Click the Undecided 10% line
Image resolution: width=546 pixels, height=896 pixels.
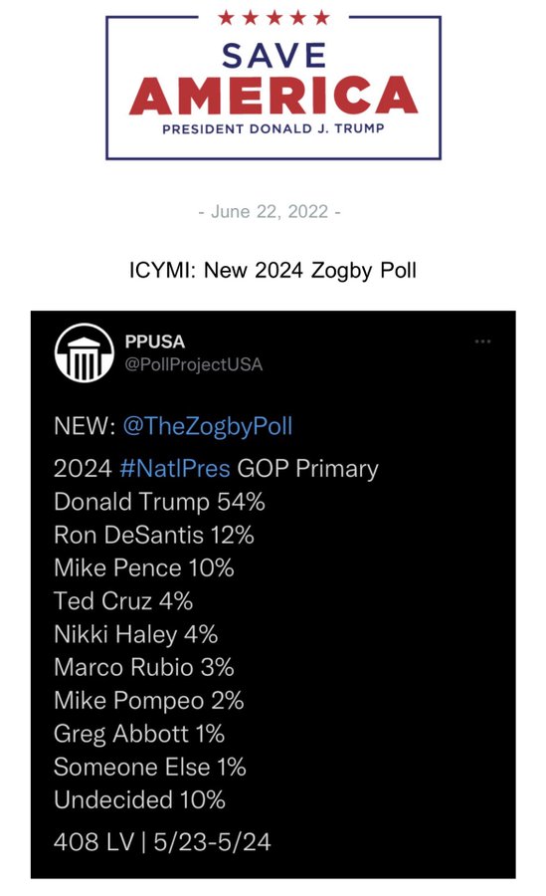139,800
